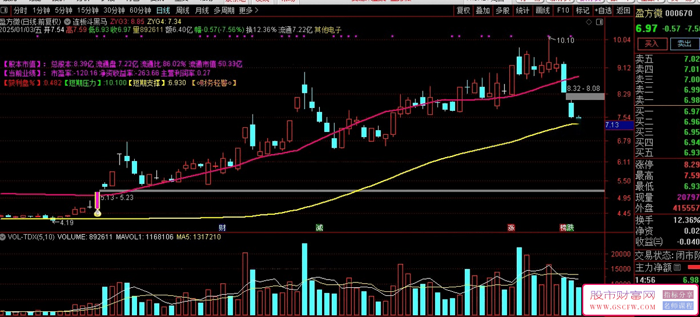Select the 1分钟 period tab
The width and height of the screenshot is (700, 317).
pyautogui.click(x=40, y=11)
